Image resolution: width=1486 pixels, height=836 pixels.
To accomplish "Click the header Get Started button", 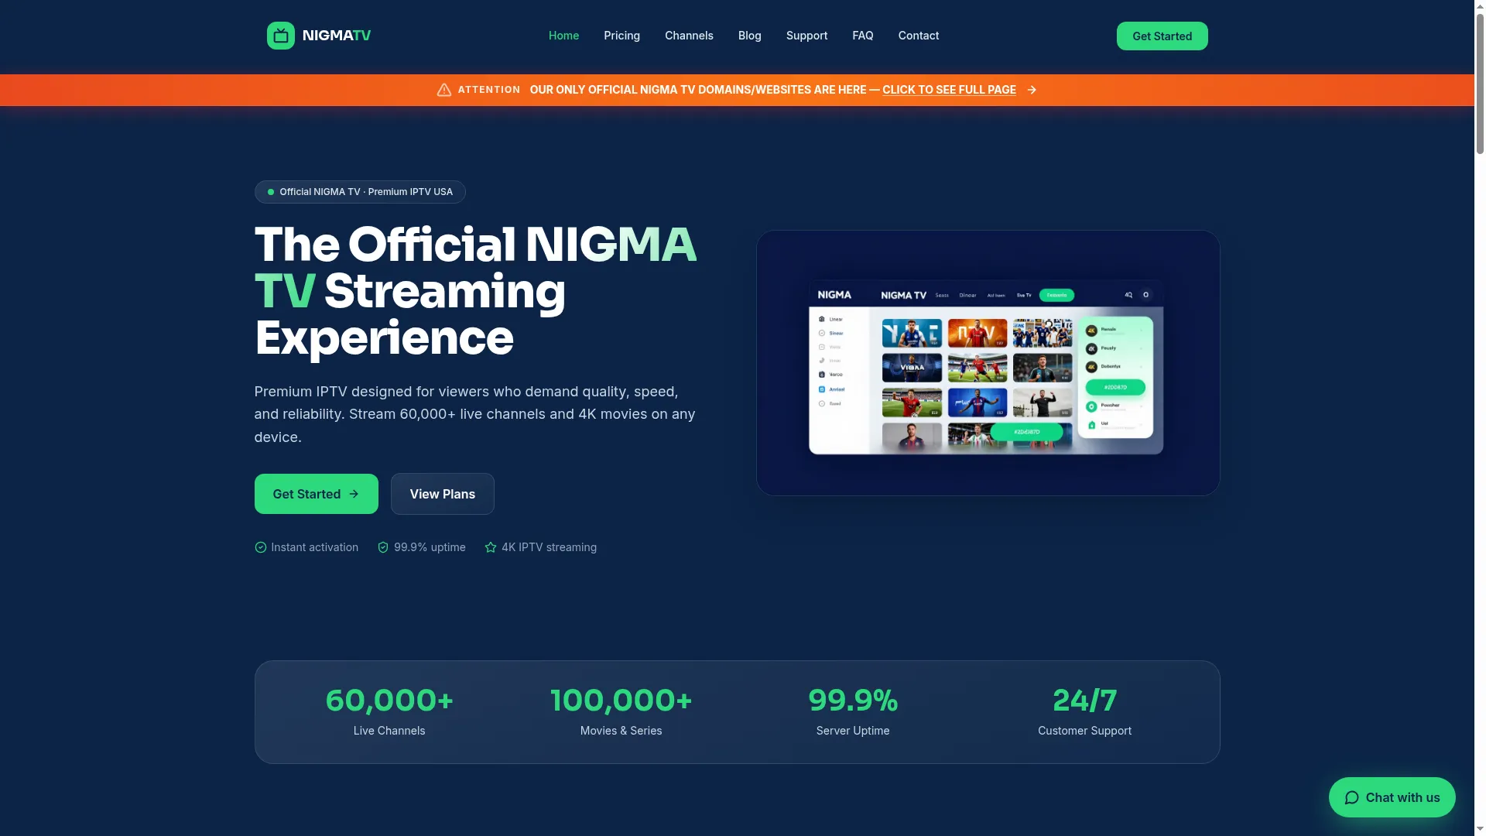I will click(x=1162, y=36).
